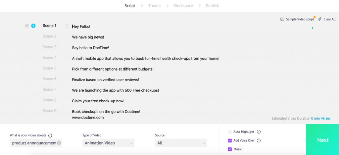Click the 'Hey Folks!' script line
Viewport: 339px width, 155px height.
(x=81, y=26)
